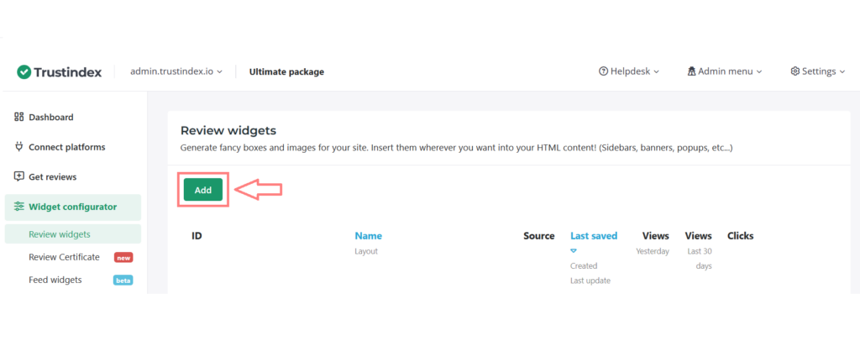Sort by the Last saved column

[x=594, y=236]
